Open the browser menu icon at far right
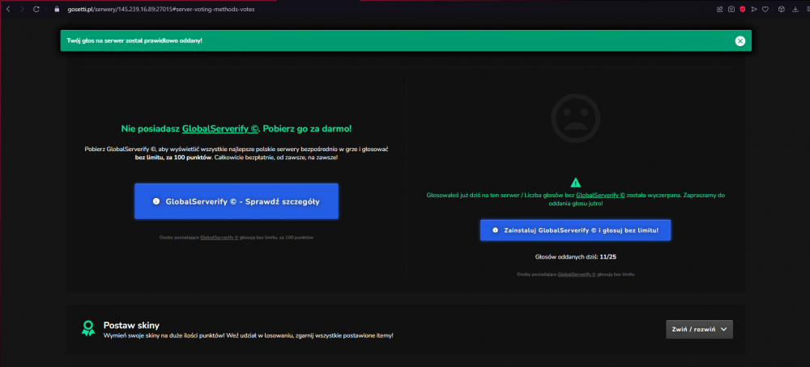810x367 pixels. pyautogui.click(x=808, y=9)
